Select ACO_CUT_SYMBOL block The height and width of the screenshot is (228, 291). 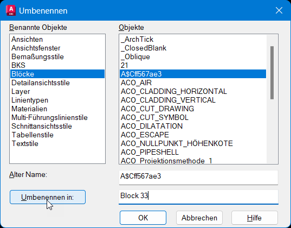193,118
